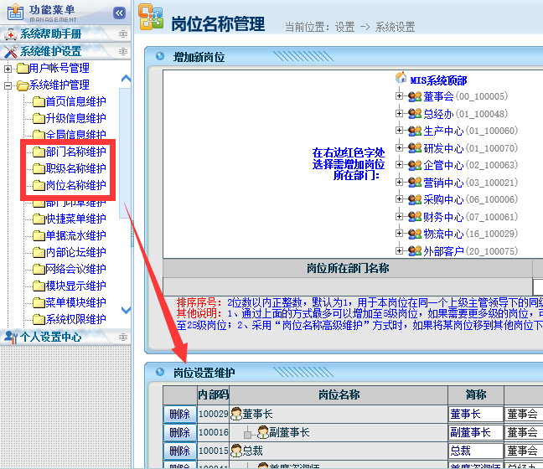Expand the 用户帐号管理 tree node
543x469 pixels.
pos(8,68)
